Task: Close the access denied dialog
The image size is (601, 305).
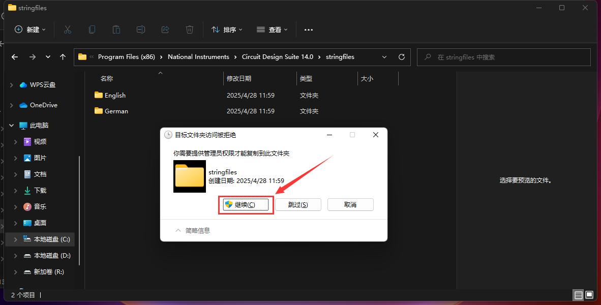Action: click(376, 135)
